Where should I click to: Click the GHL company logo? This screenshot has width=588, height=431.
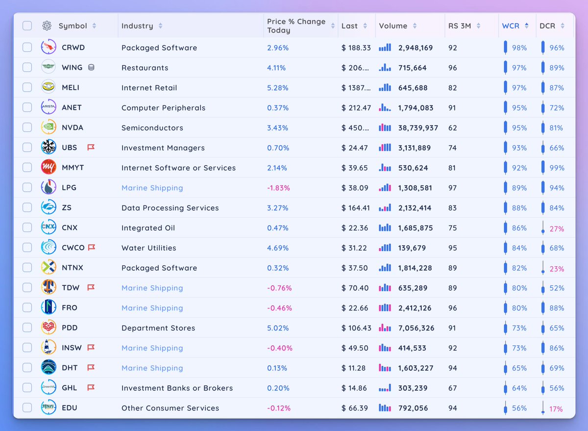[x=49, y=388]
